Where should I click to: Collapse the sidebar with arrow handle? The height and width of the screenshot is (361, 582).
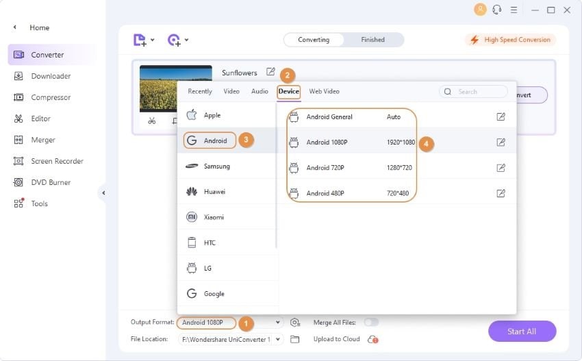103,192
